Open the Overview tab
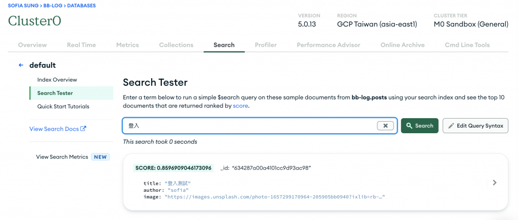 coord(32,45)
